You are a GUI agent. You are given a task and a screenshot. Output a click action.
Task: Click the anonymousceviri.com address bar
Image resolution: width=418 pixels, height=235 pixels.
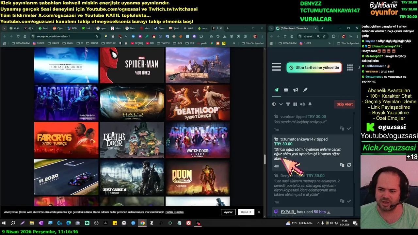pos(65,36)
